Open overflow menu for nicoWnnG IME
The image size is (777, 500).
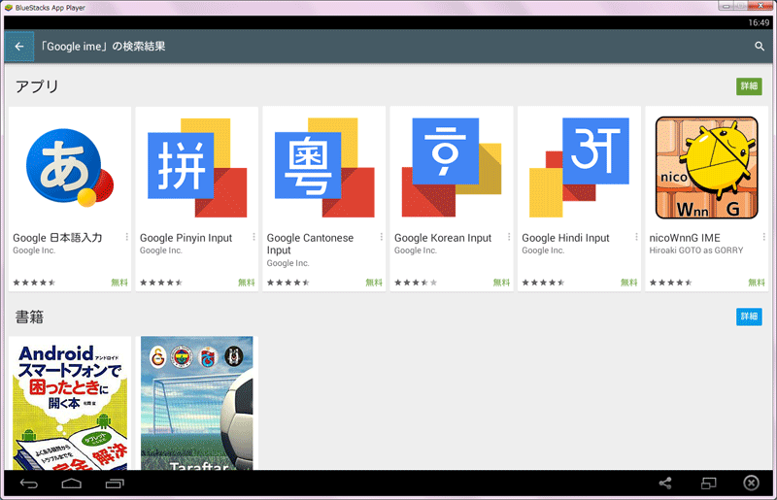pos(763,237)
